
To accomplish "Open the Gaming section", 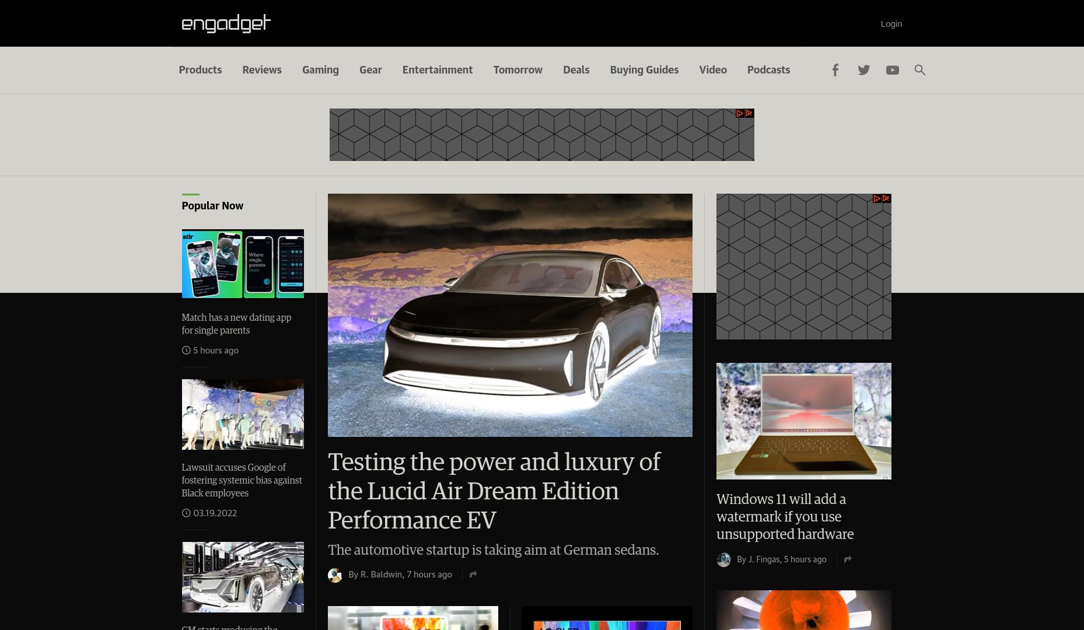I will click(320, 70).
